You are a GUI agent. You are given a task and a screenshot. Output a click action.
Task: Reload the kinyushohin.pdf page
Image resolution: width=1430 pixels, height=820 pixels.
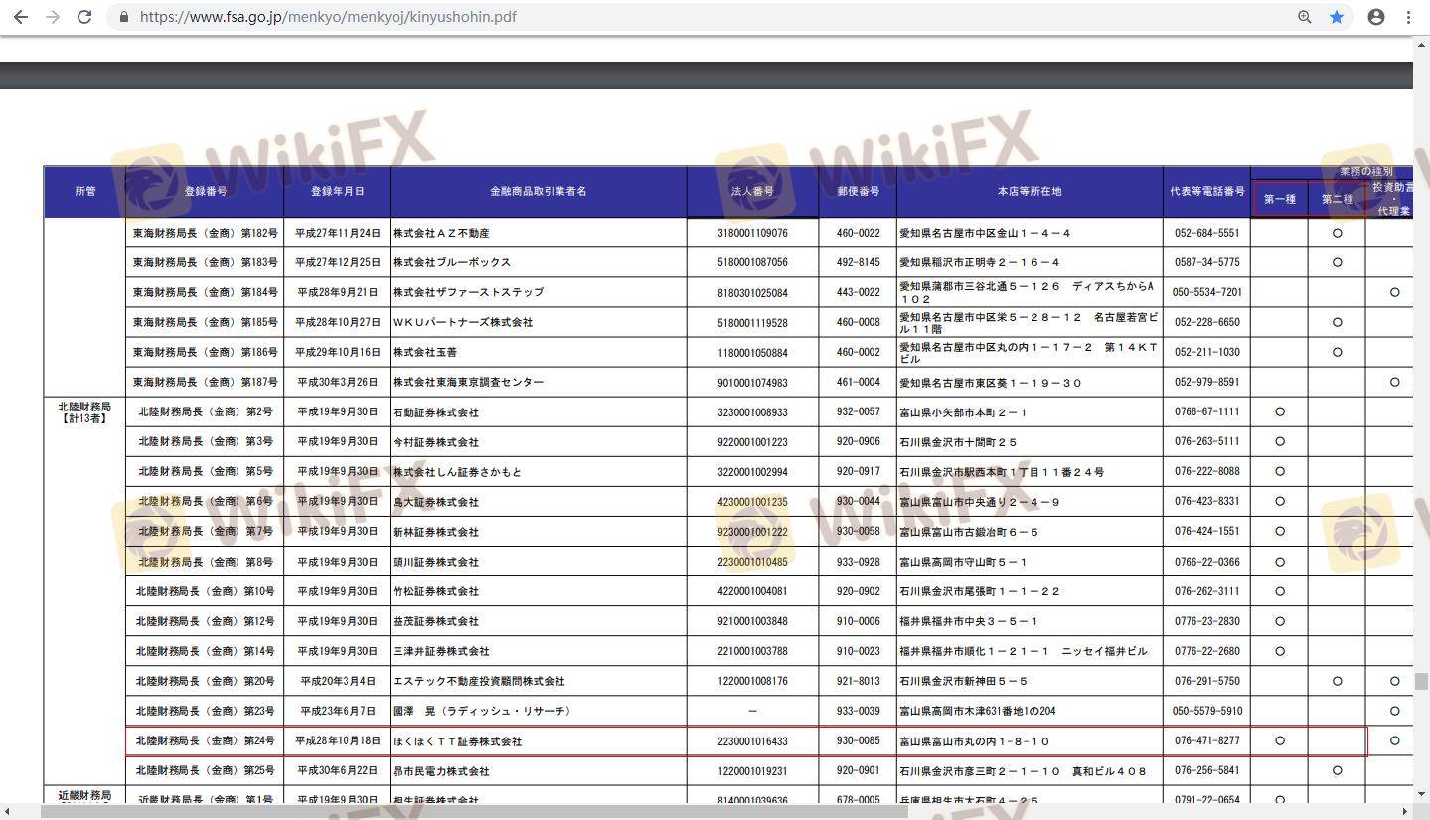(x=84, y=17)
